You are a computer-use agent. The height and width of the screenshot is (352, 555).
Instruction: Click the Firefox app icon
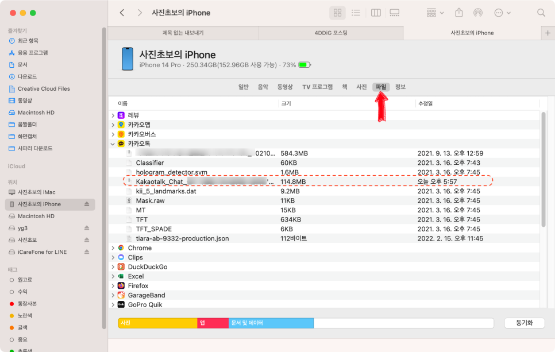click(121, 285)
